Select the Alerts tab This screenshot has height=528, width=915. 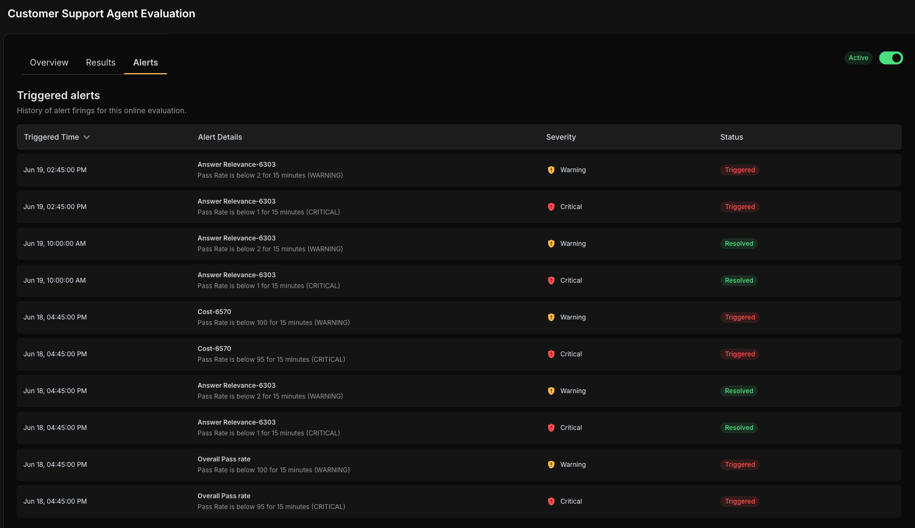[146, 63]
